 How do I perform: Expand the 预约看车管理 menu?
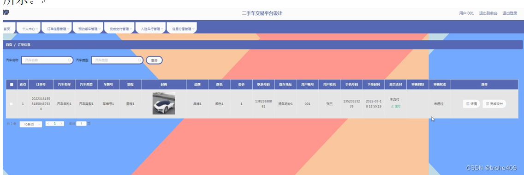[x=88, y=29]
